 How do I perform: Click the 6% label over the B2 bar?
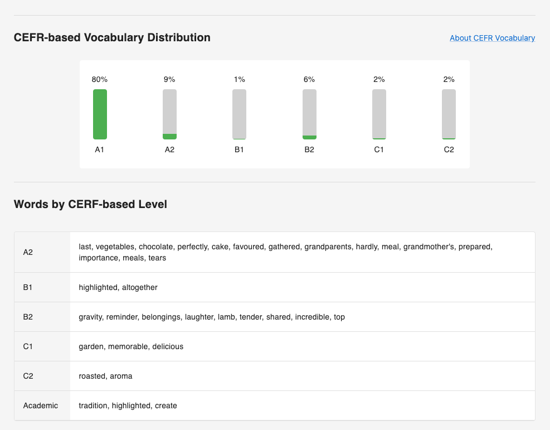click(309, 79)
